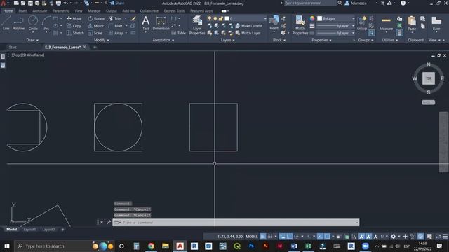
Task: Expand the Modify panel
Action: pyautogui.click(x=101, y=41)
